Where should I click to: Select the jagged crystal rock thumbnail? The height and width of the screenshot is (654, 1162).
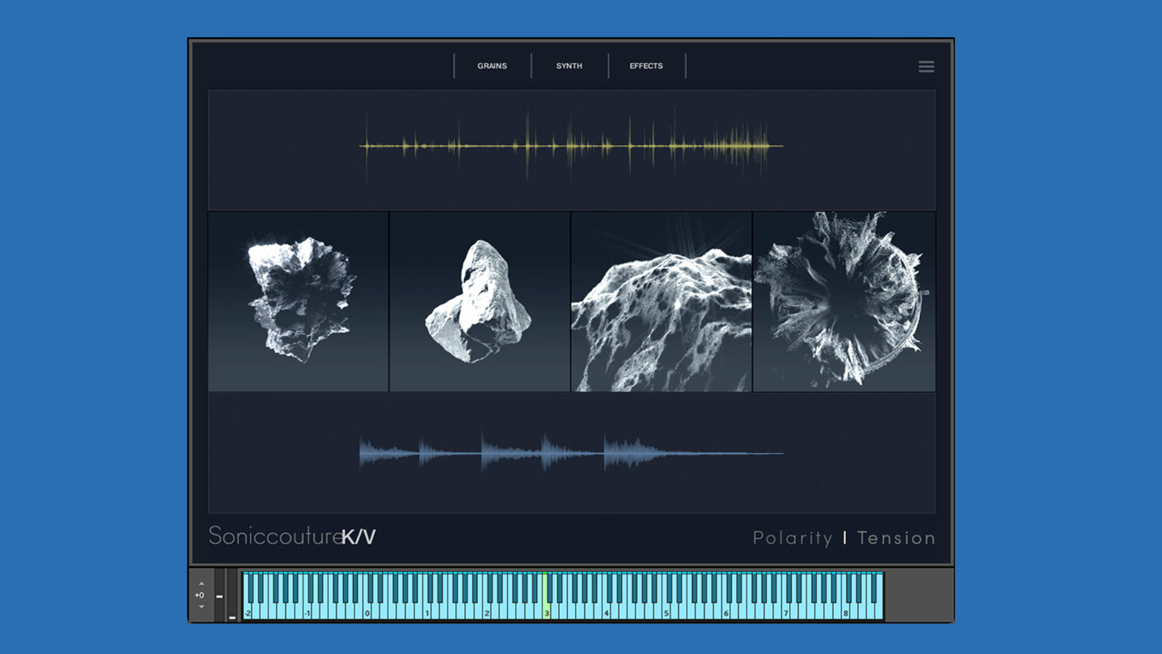pos(298,301)
